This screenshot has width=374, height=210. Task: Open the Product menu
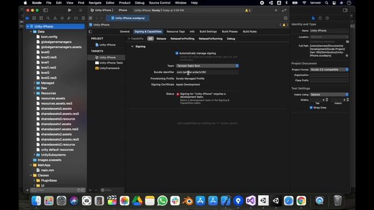pyautogui.click(x=124, y=3)
